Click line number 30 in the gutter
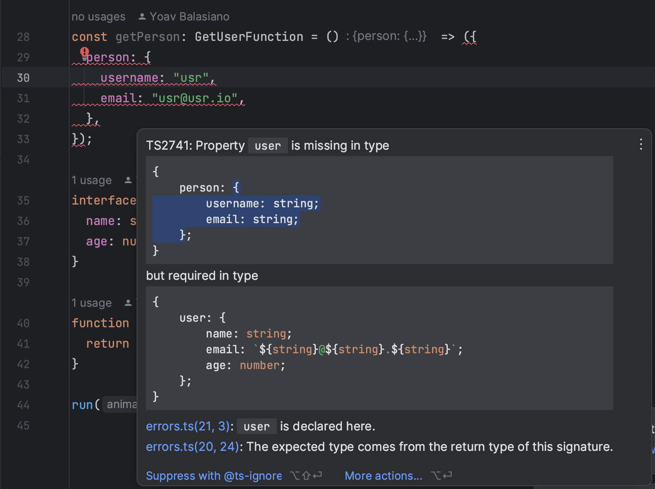The image size is (655, 489). click(23, 78)
